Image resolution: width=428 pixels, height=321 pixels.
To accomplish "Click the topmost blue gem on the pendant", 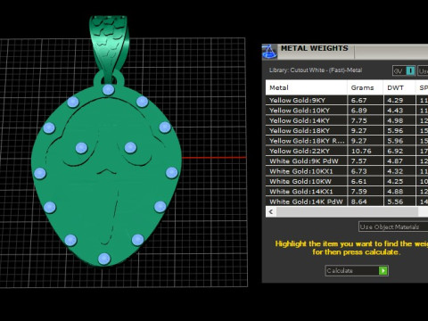I will point(108,90).
